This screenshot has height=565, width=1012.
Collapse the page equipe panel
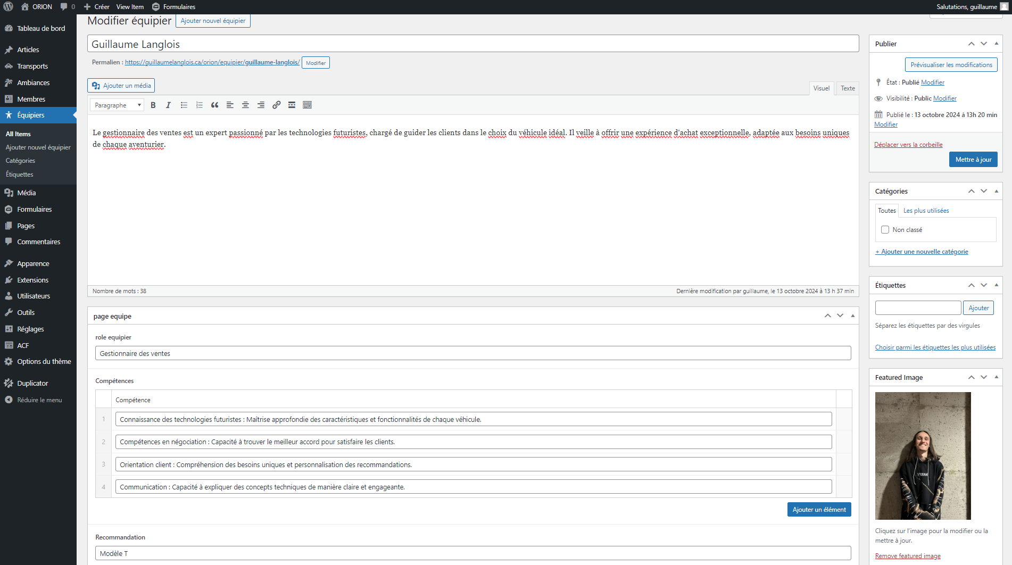coord(852,315)
